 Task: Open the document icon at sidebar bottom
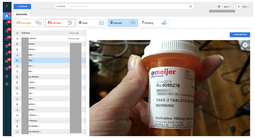(7, 84)
